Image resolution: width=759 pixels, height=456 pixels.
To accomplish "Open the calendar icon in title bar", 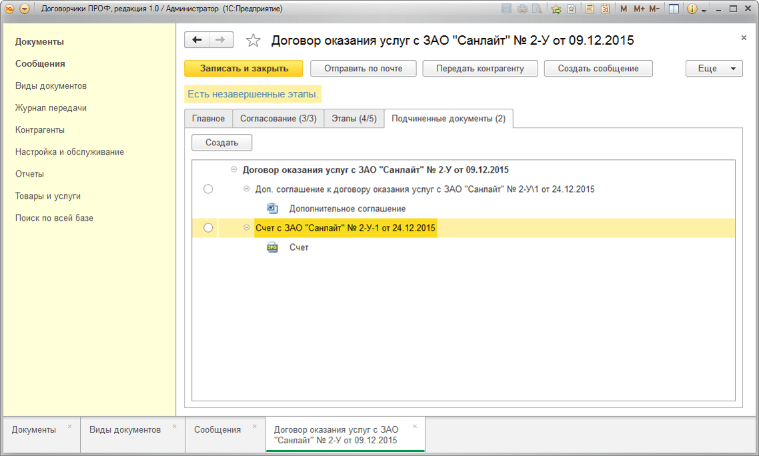I will 605,9.
